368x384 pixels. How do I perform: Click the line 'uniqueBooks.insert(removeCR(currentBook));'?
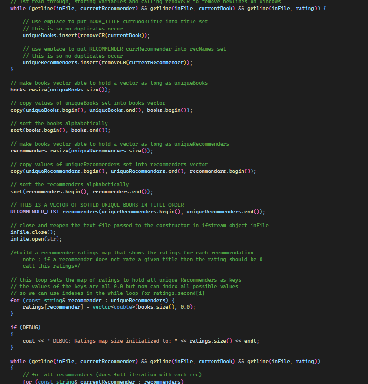[x=86, y=36]
